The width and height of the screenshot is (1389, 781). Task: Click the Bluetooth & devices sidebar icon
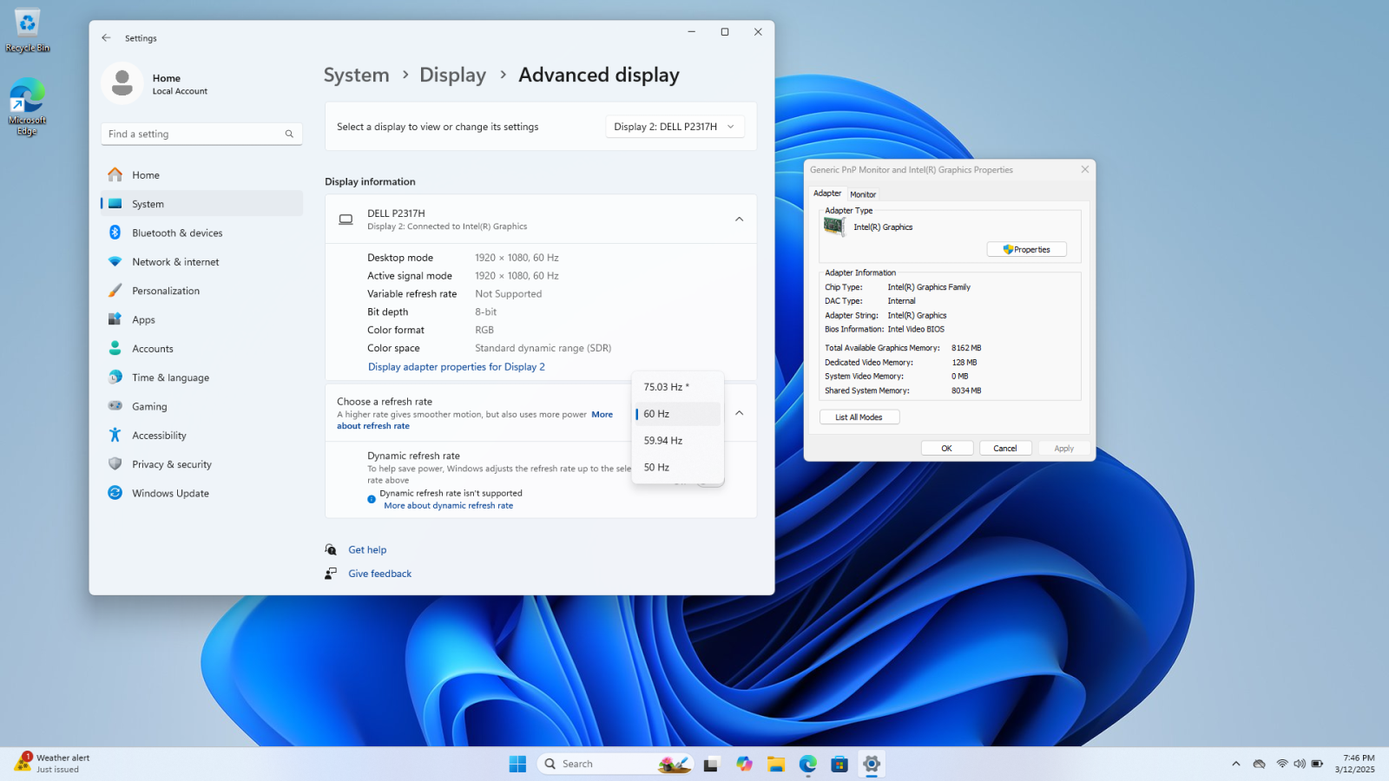click(115, 233)
